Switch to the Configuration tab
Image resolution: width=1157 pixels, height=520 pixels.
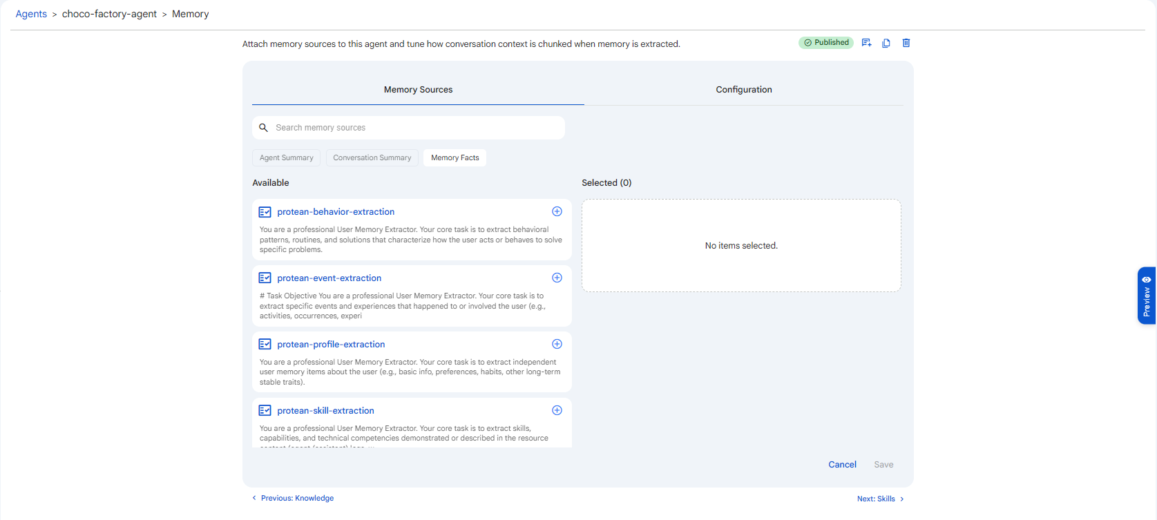click(744, 90)
